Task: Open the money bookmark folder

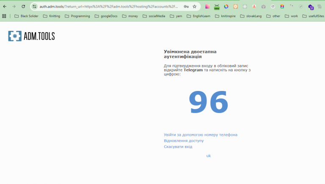Action: [x=130, y=16]
